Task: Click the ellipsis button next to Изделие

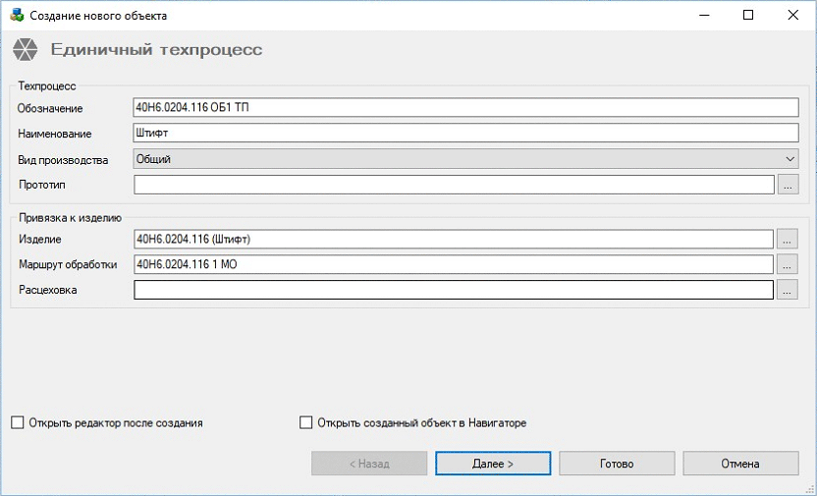Action: (788, 238)
